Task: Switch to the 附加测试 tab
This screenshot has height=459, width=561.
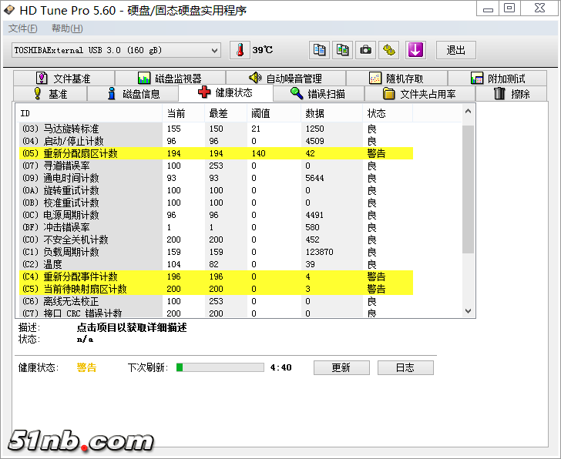Action: point(497,79)
